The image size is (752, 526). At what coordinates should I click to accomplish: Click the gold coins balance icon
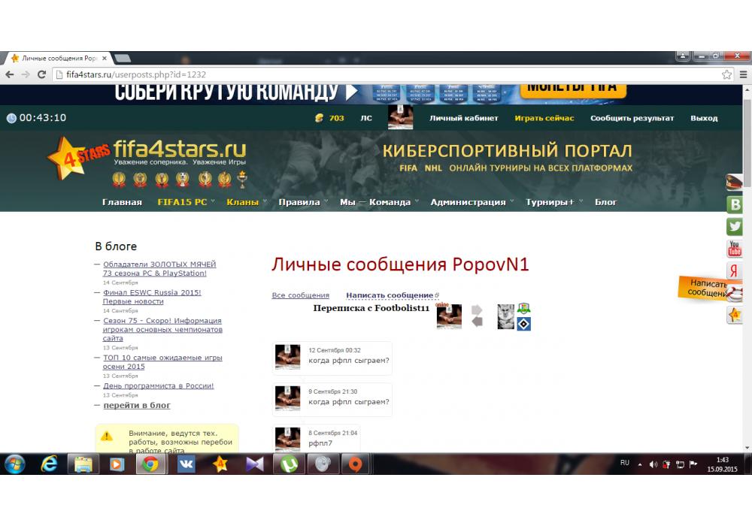pos(319,118)
